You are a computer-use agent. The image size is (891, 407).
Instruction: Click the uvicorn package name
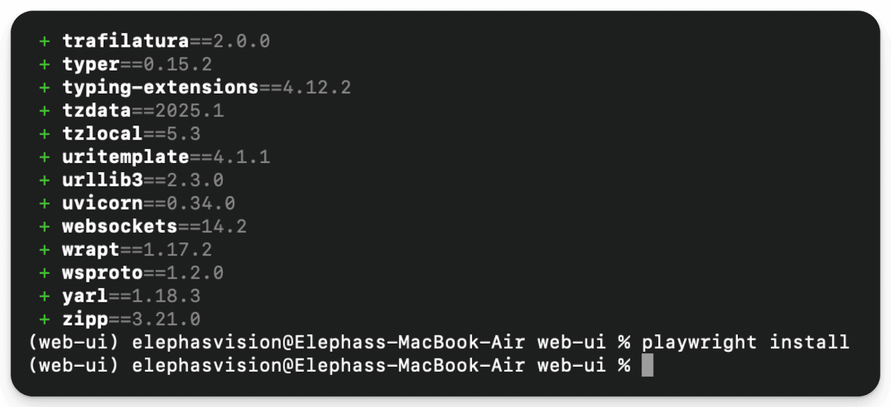pyautogui.click(x=102, y=203)
